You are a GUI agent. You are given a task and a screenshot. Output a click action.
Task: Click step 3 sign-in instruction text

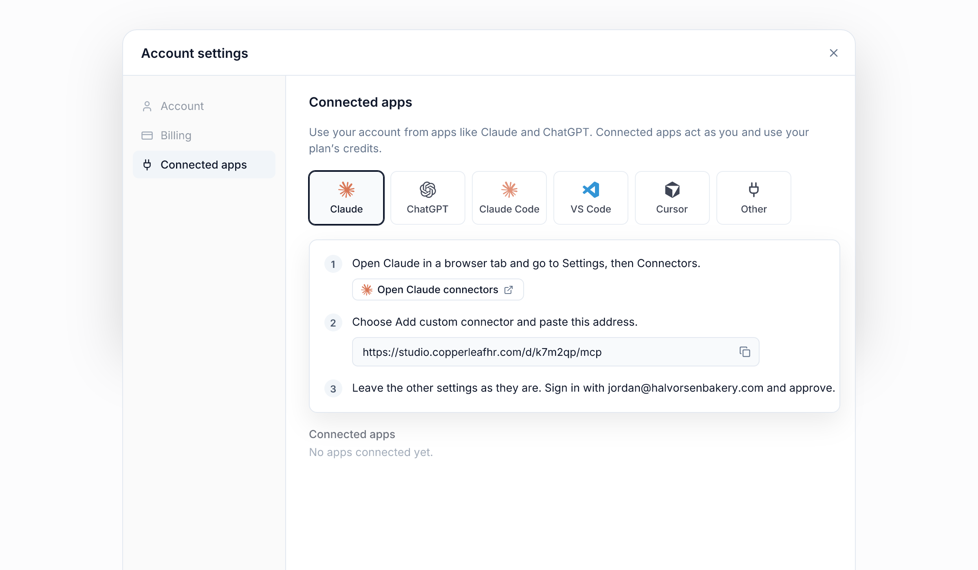click(x=594, y=388)
